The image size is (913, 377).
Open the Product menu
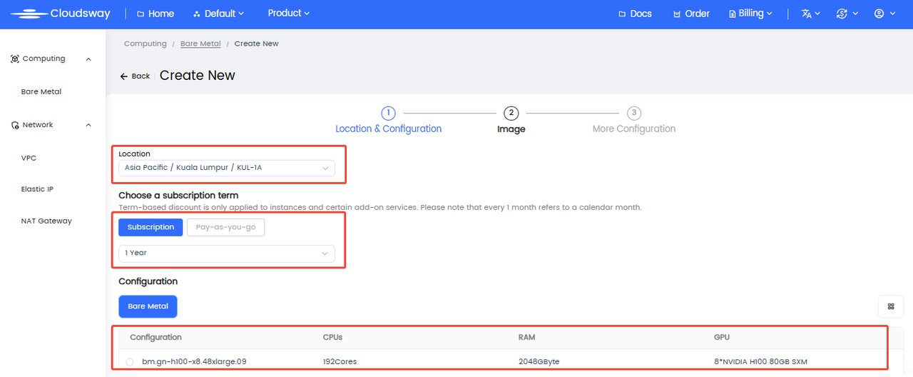288,14
